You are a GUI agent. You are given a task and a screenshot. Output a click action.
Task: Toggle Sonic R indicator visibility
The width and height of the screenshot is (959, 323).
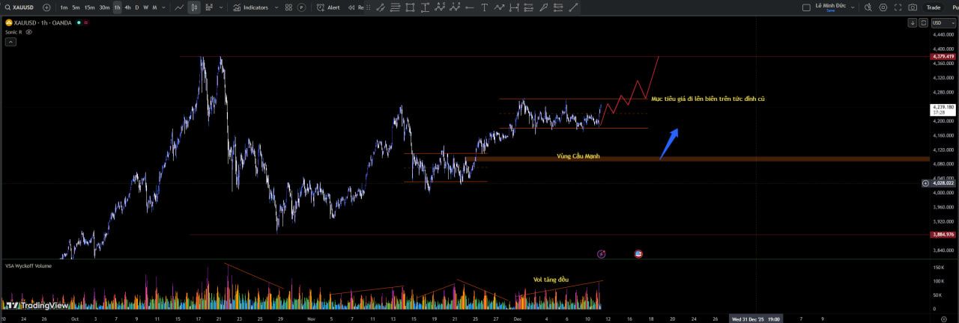(29, 32)
